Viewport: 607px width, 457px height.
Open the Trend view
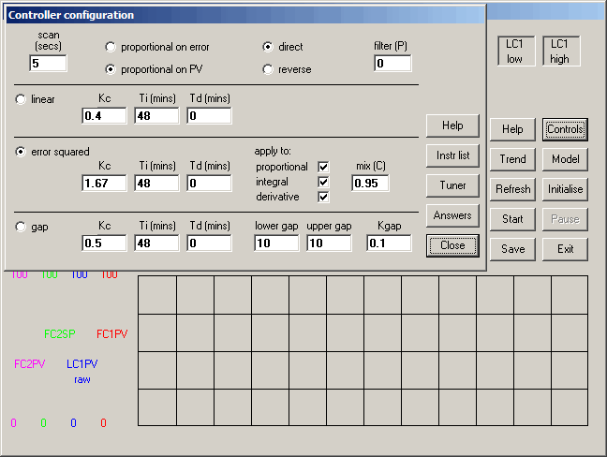(x=512, y=159)
